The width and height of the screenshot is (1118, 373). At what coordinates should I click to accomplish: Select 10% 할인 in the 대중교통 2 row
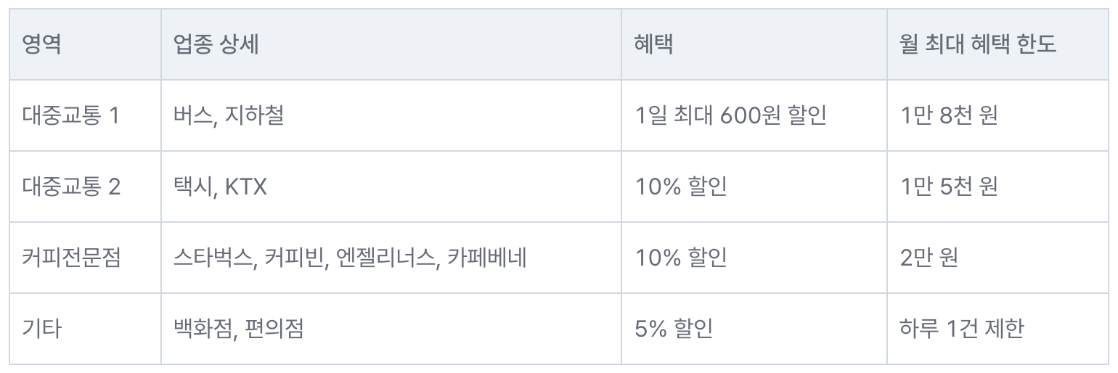coord(754,186)
